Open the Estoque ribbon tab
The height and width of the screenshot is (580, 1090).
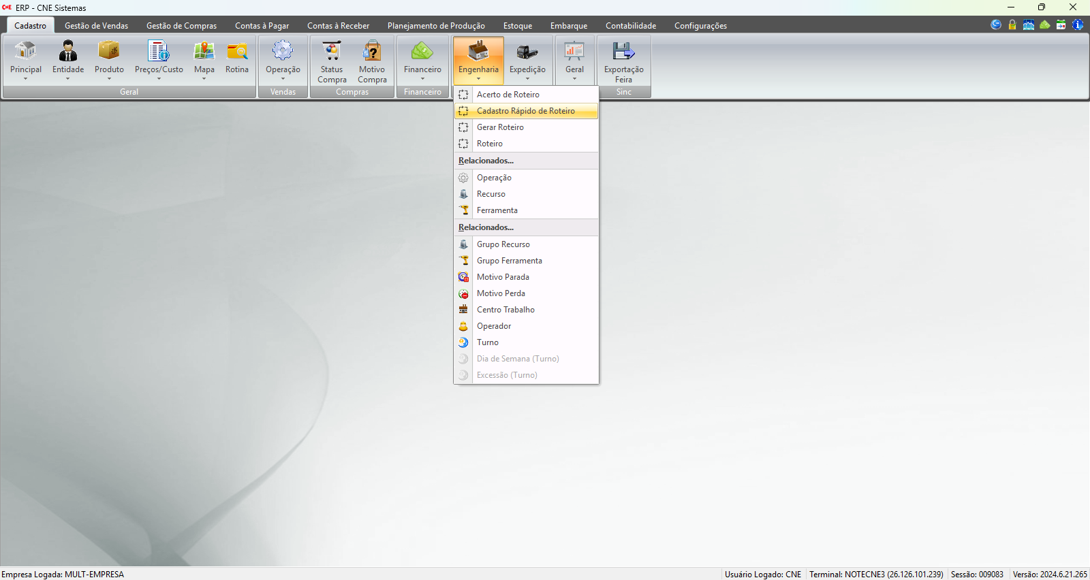pyautogui.click(x=518, y=26)
